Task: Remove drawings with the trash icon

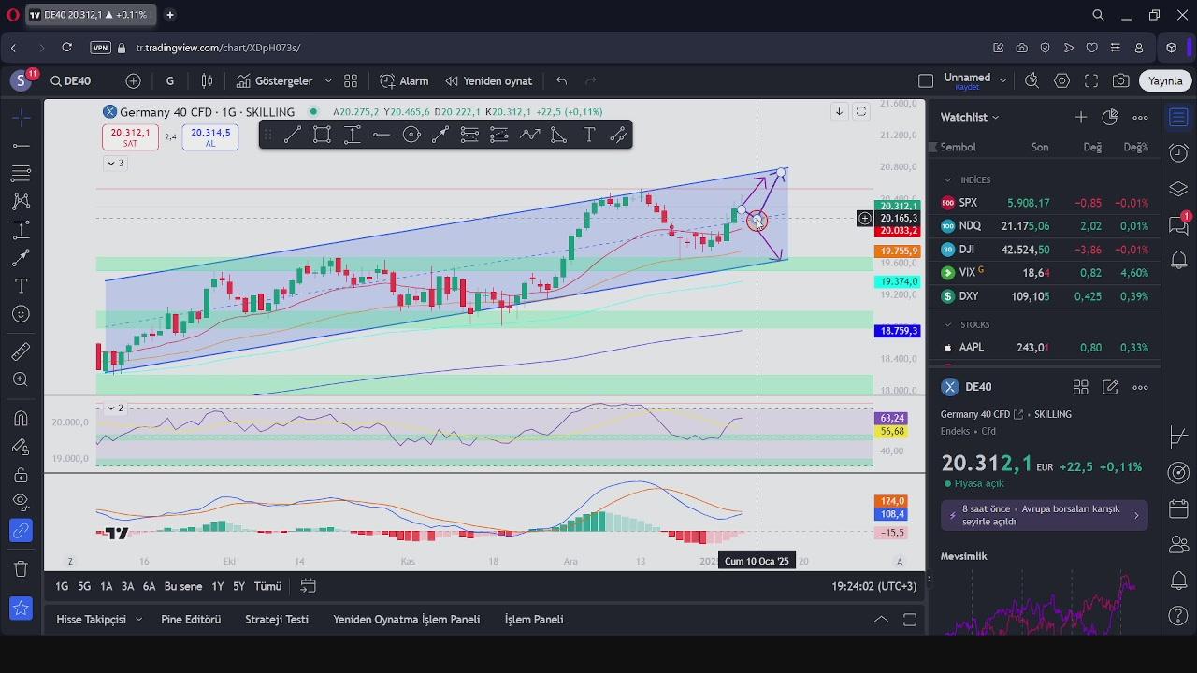Action: pyautogui.click(x=22, y=568)
